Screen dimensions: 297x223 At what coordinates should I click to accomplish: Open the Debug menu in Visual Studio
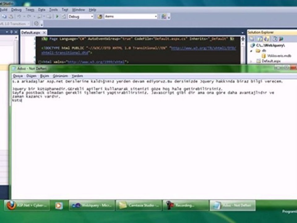pyautogui.click(x=16, y=10)
